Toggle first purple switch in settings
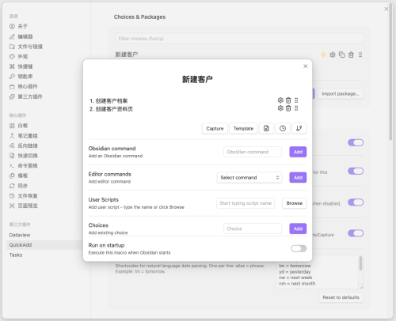Screen dimensions: 396x321 (x=356, y=142)
